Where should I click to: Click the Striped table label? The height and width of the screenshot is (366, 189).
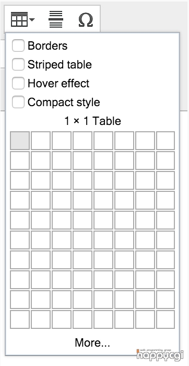tap(60, 65)
